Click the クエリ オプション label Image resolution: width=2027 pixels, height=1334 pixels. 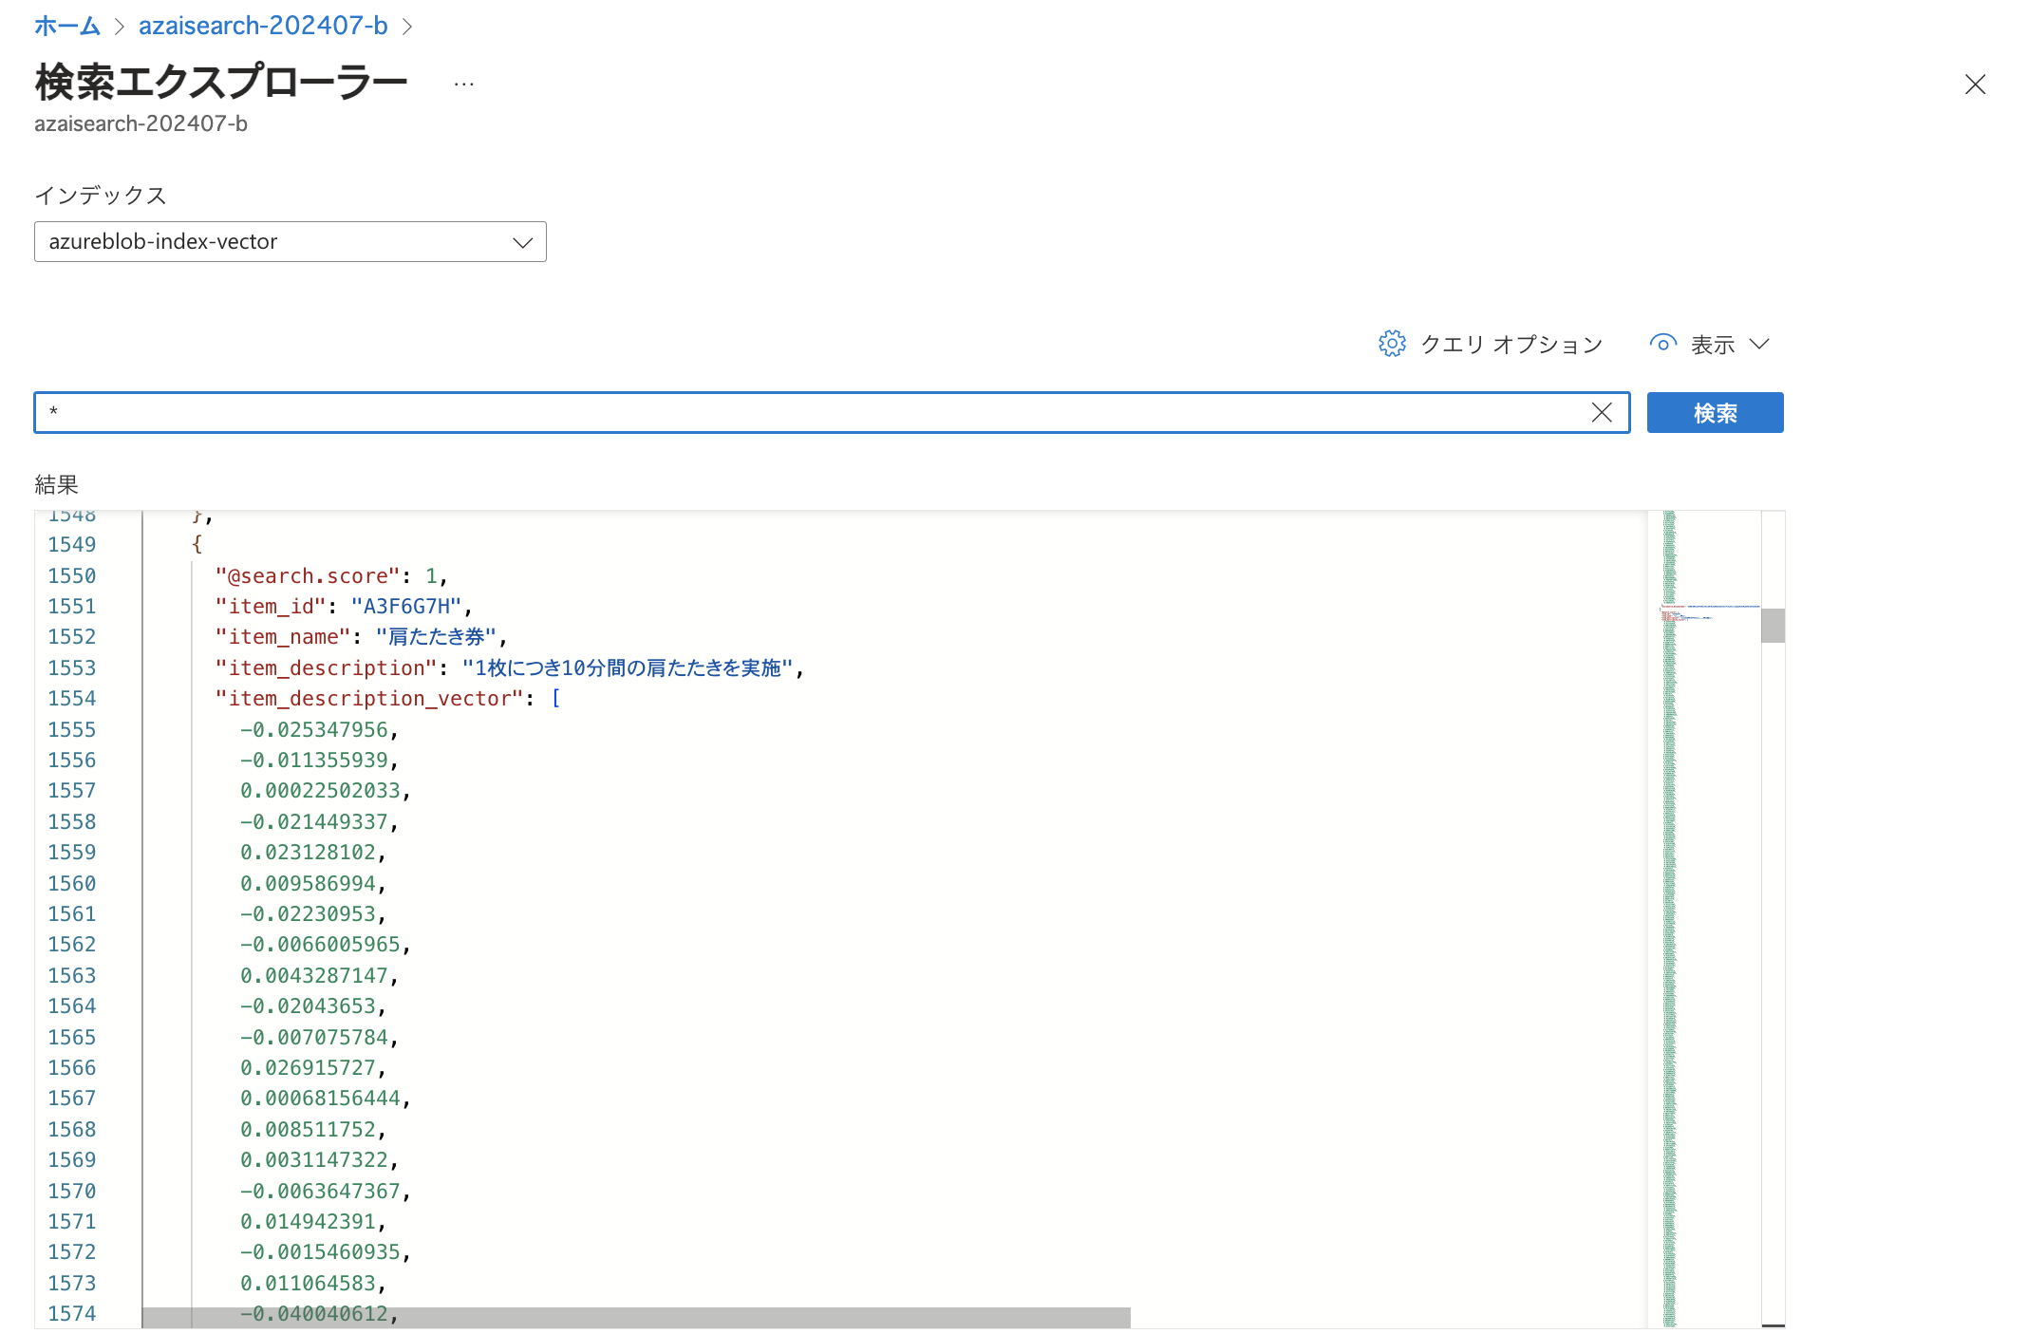tap(1511, 345)
